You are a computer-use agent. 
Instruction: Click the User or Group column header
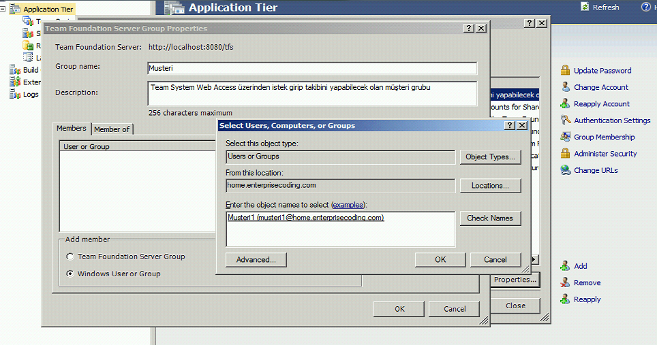138,146
